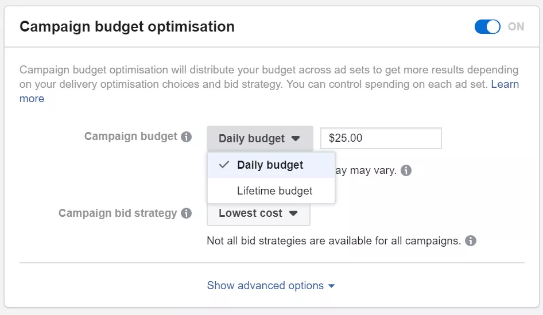
Task: Click info icon after bid strategies availability note
Action: [471, 241]
